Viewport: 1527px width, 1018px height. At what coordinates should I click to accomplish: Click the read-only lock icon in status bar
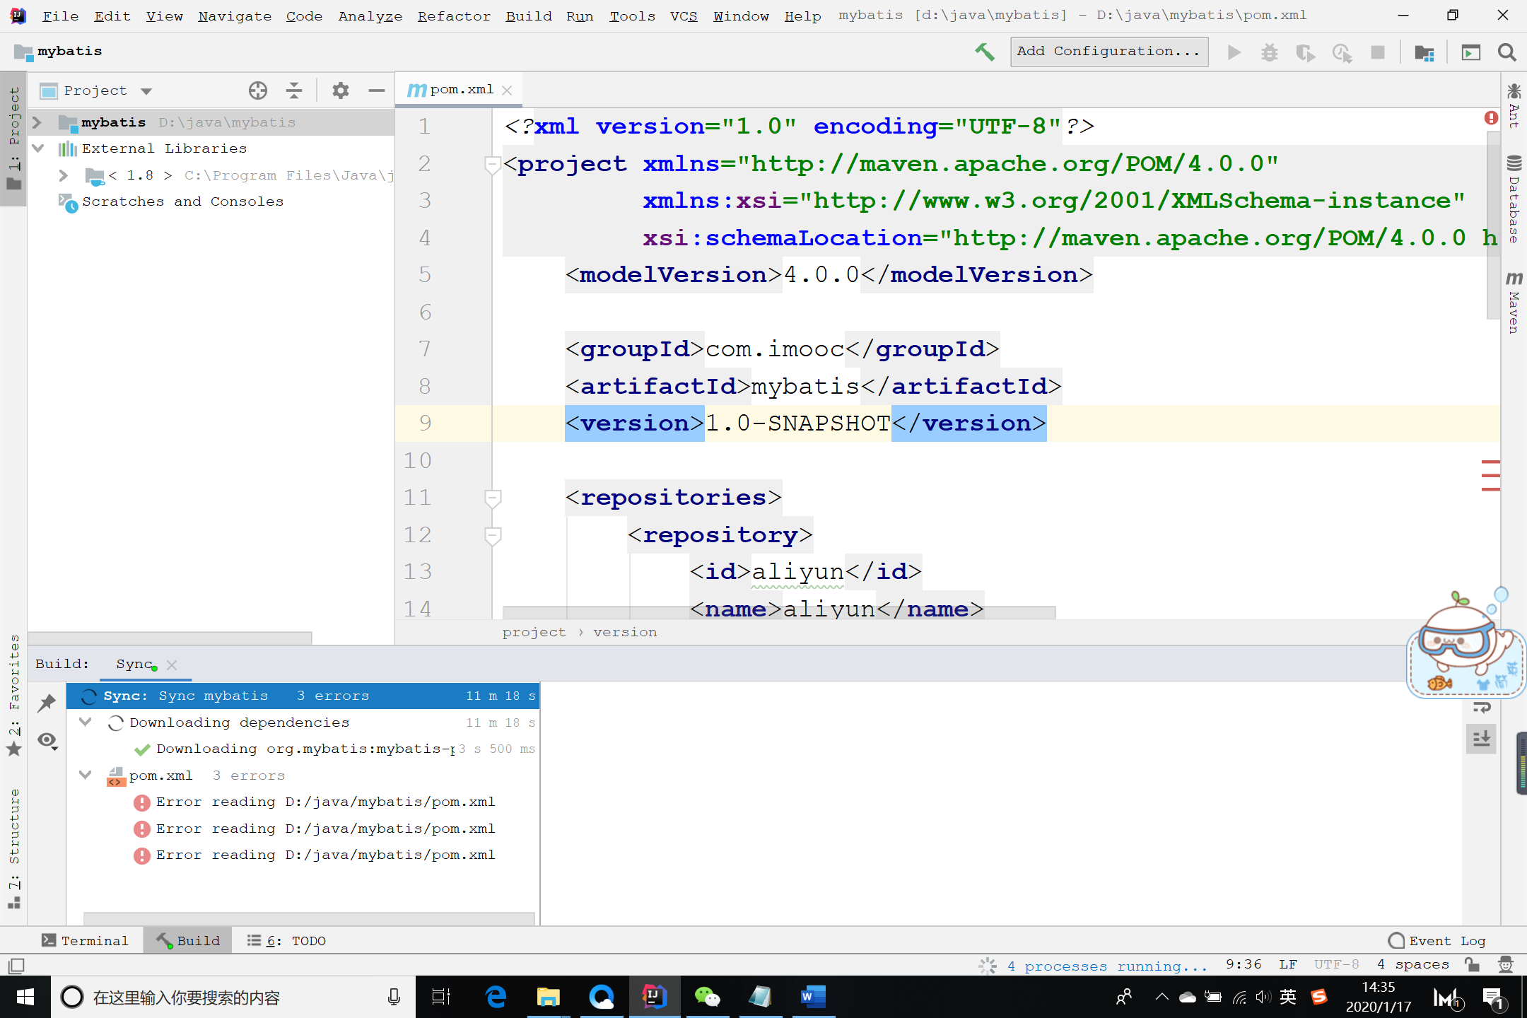[x=1473, y=965]
